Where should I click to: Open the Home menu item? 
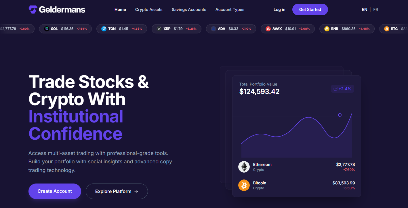120,10
